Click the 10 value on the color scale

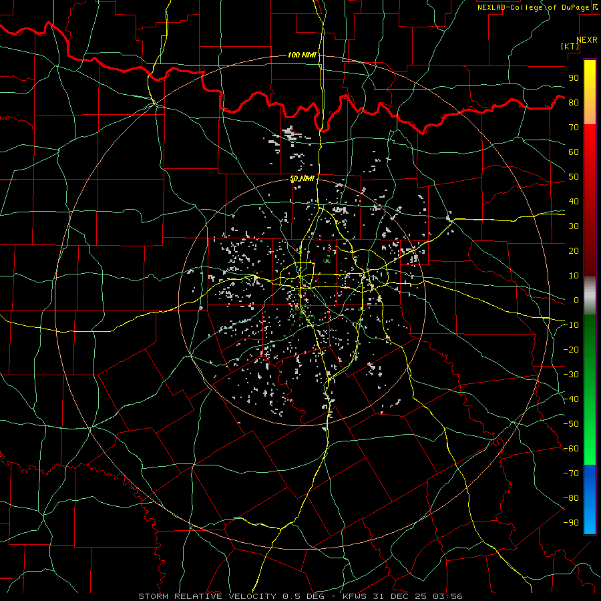point(574,276)
